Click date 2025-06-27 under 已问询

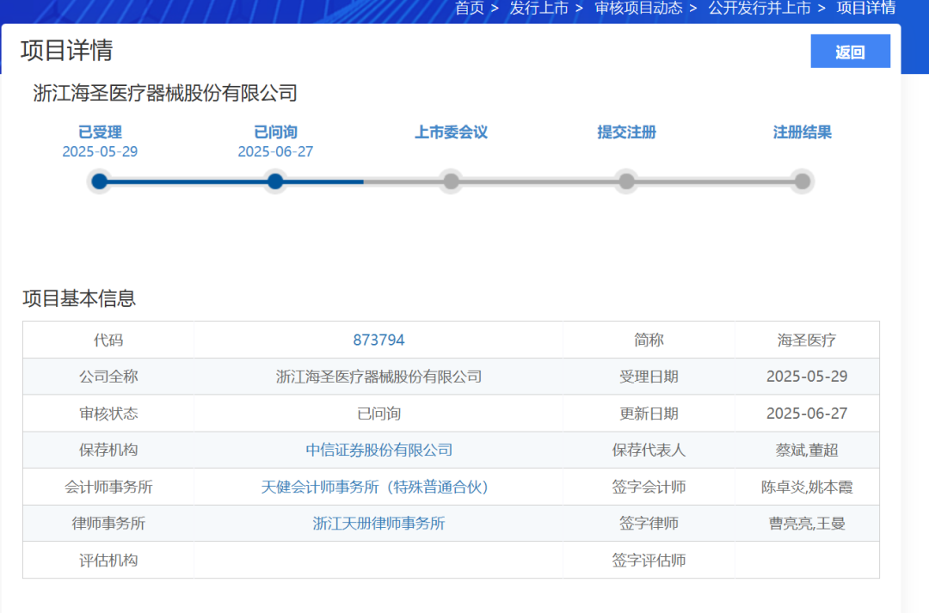click(275, 151)
